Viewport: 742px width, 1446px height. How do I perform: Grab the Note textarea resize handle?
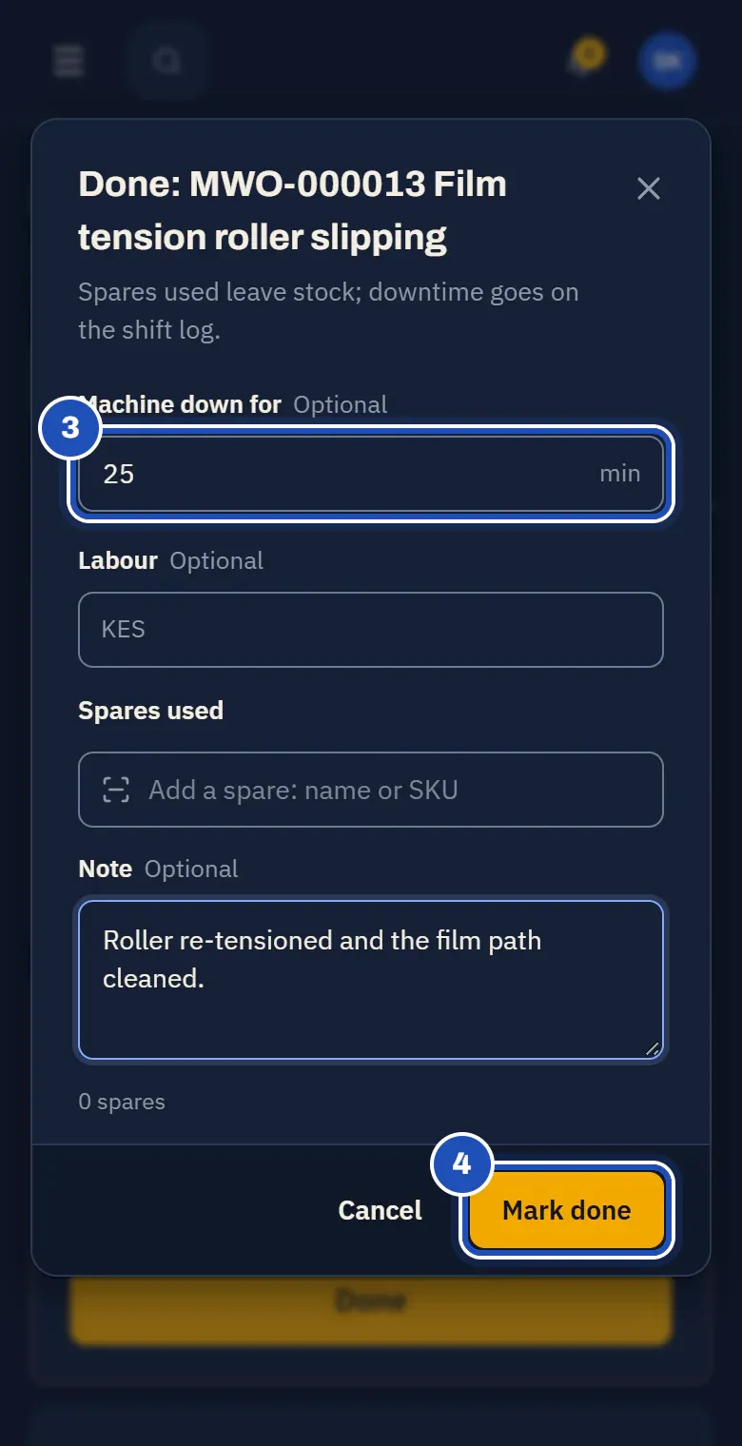tap(652, 1047)
